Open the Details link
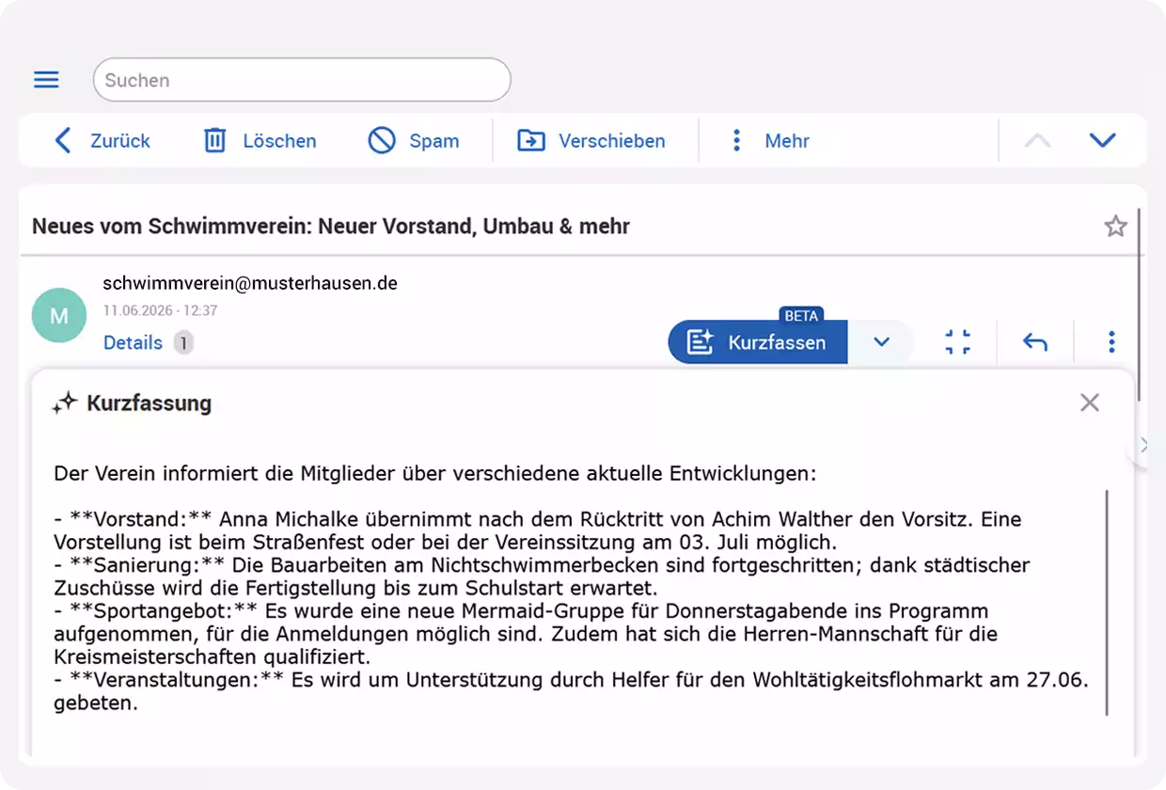1166x790 pixels. click(x=133, y=342)
